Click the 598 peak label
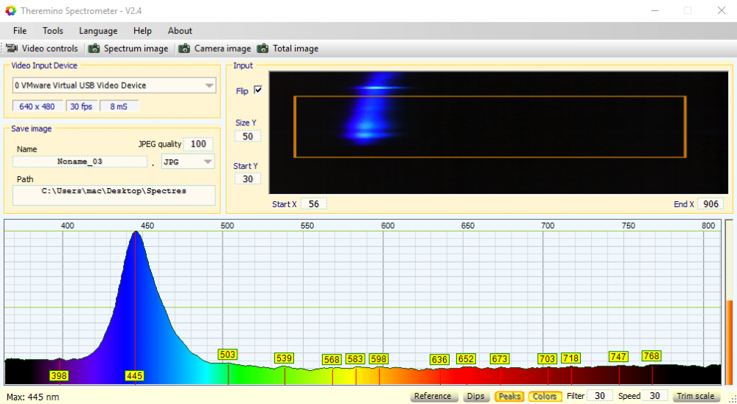This screenshot has width=737, height=404. click(378, 359)
